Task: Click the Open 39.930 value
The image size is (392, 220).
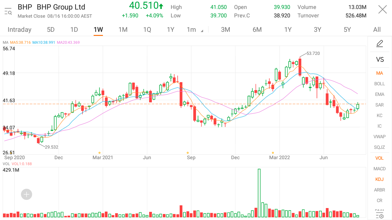Action: (x=282, y=7)
